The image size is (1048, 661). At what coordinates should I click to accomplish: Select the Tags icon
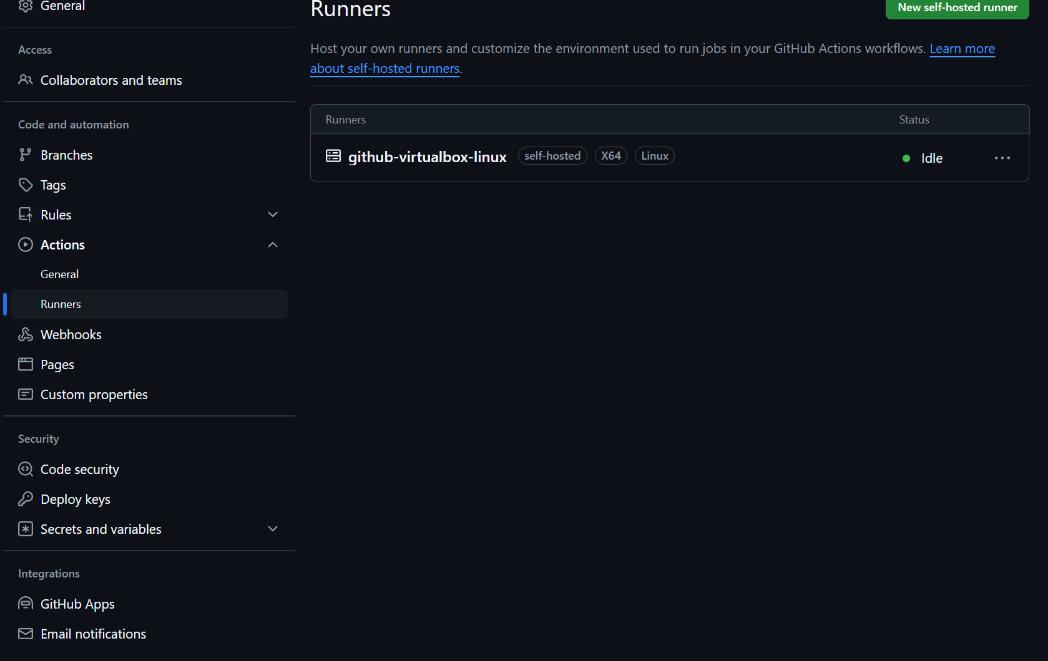25,185
